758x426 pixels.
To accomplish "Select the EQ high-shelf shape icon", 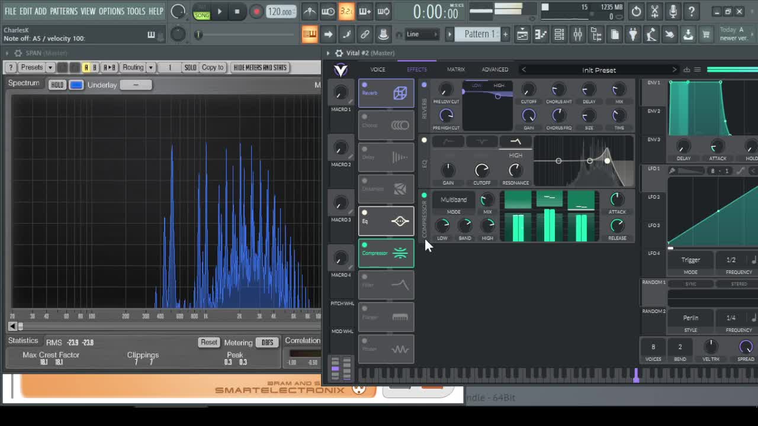I will pos(515,141).
